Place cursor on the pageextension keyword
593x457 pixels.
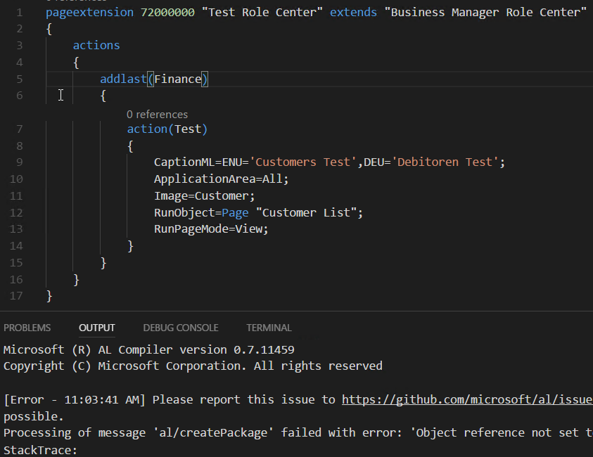[x=89, y=11]
